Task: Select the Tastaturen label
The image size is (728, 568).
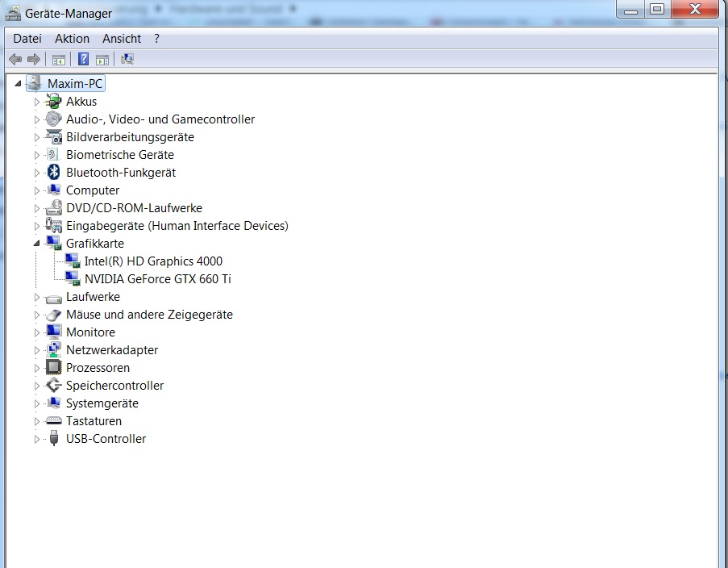Action: click(x=94, y=420)
